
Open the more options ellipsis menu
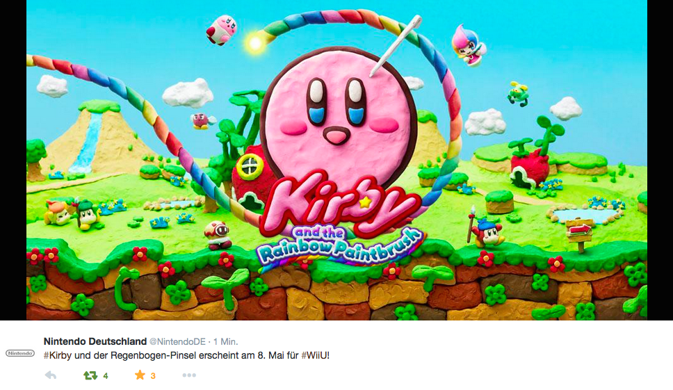[189, 375]
